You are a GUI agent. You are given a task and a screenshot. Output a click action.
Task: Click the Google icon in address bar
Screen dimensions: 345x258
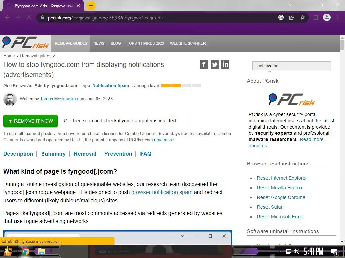click(281, 17)
